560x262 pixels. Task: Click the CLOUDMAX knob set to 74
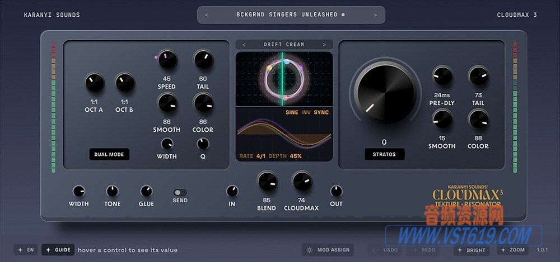pos(302,181)
